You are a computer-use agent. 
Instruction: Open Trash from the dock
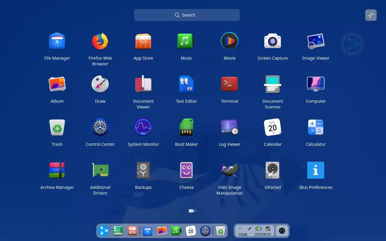(x=220, y=231)
